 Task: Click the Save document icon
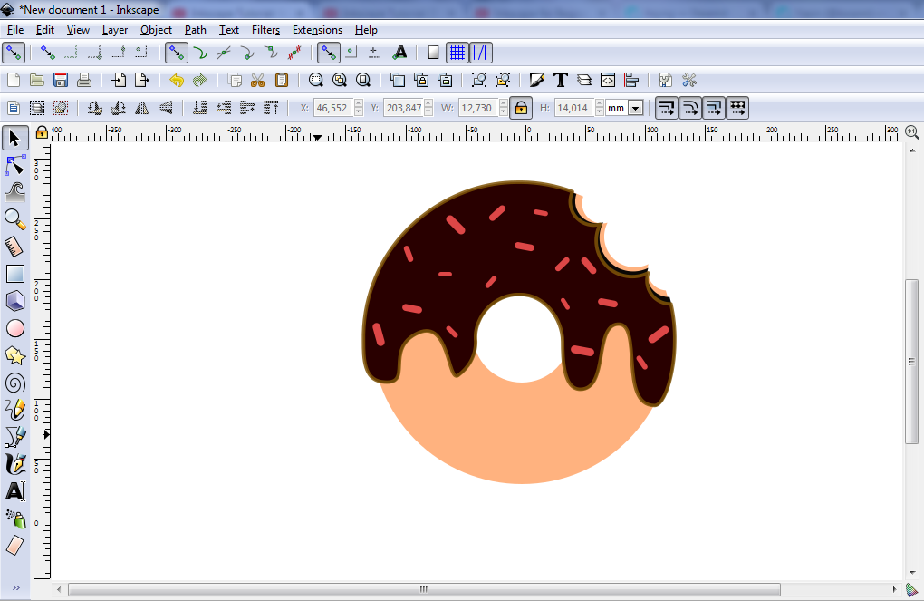click(61, 80)
